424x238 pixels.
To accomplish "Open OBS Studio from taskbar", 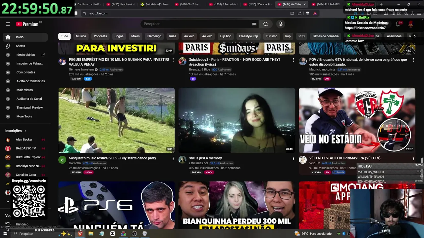I will click(x=134, y=233).
